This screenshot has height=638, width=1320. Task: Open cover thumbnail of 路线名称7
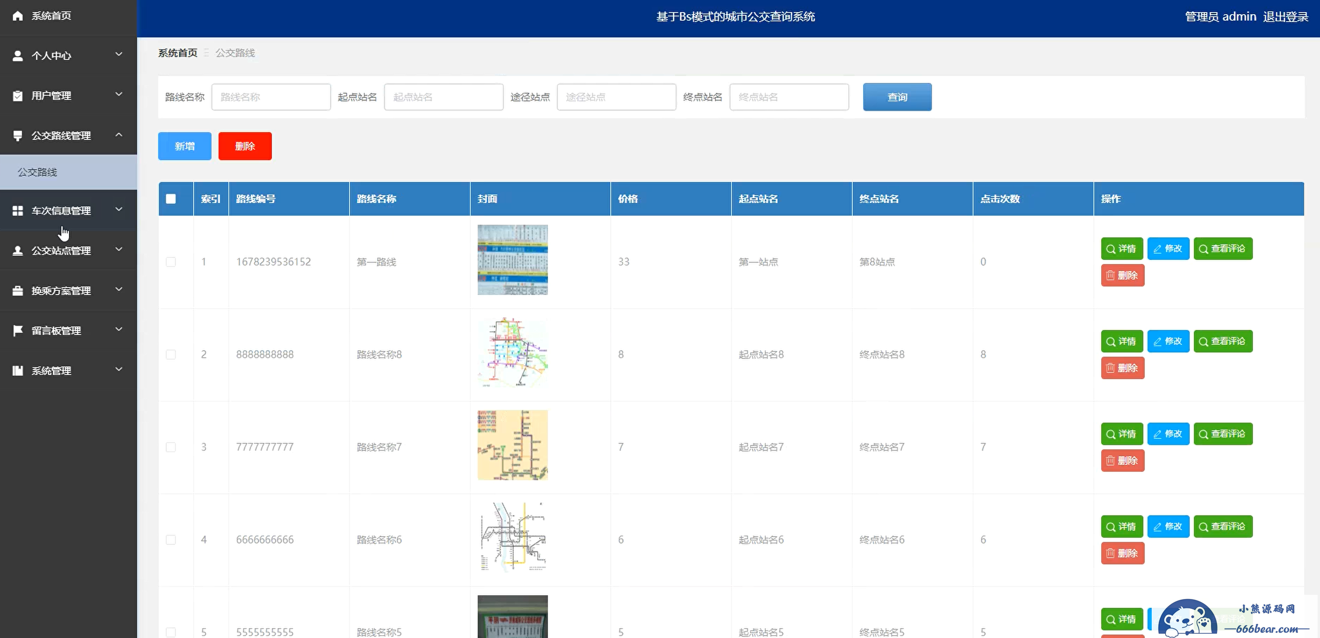[512, 445]
